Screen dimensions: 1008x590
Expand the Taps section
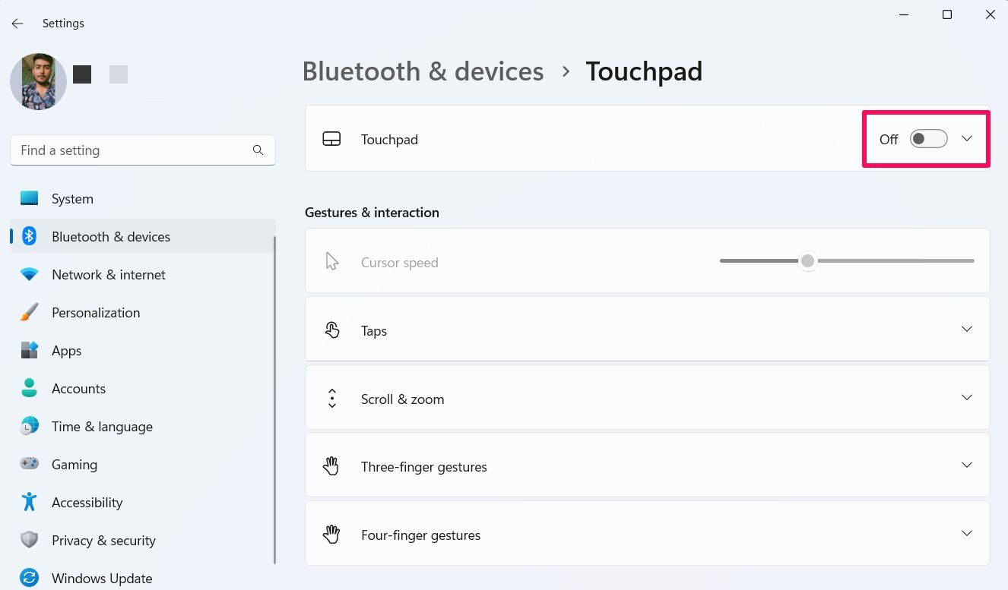coord(966,329)
